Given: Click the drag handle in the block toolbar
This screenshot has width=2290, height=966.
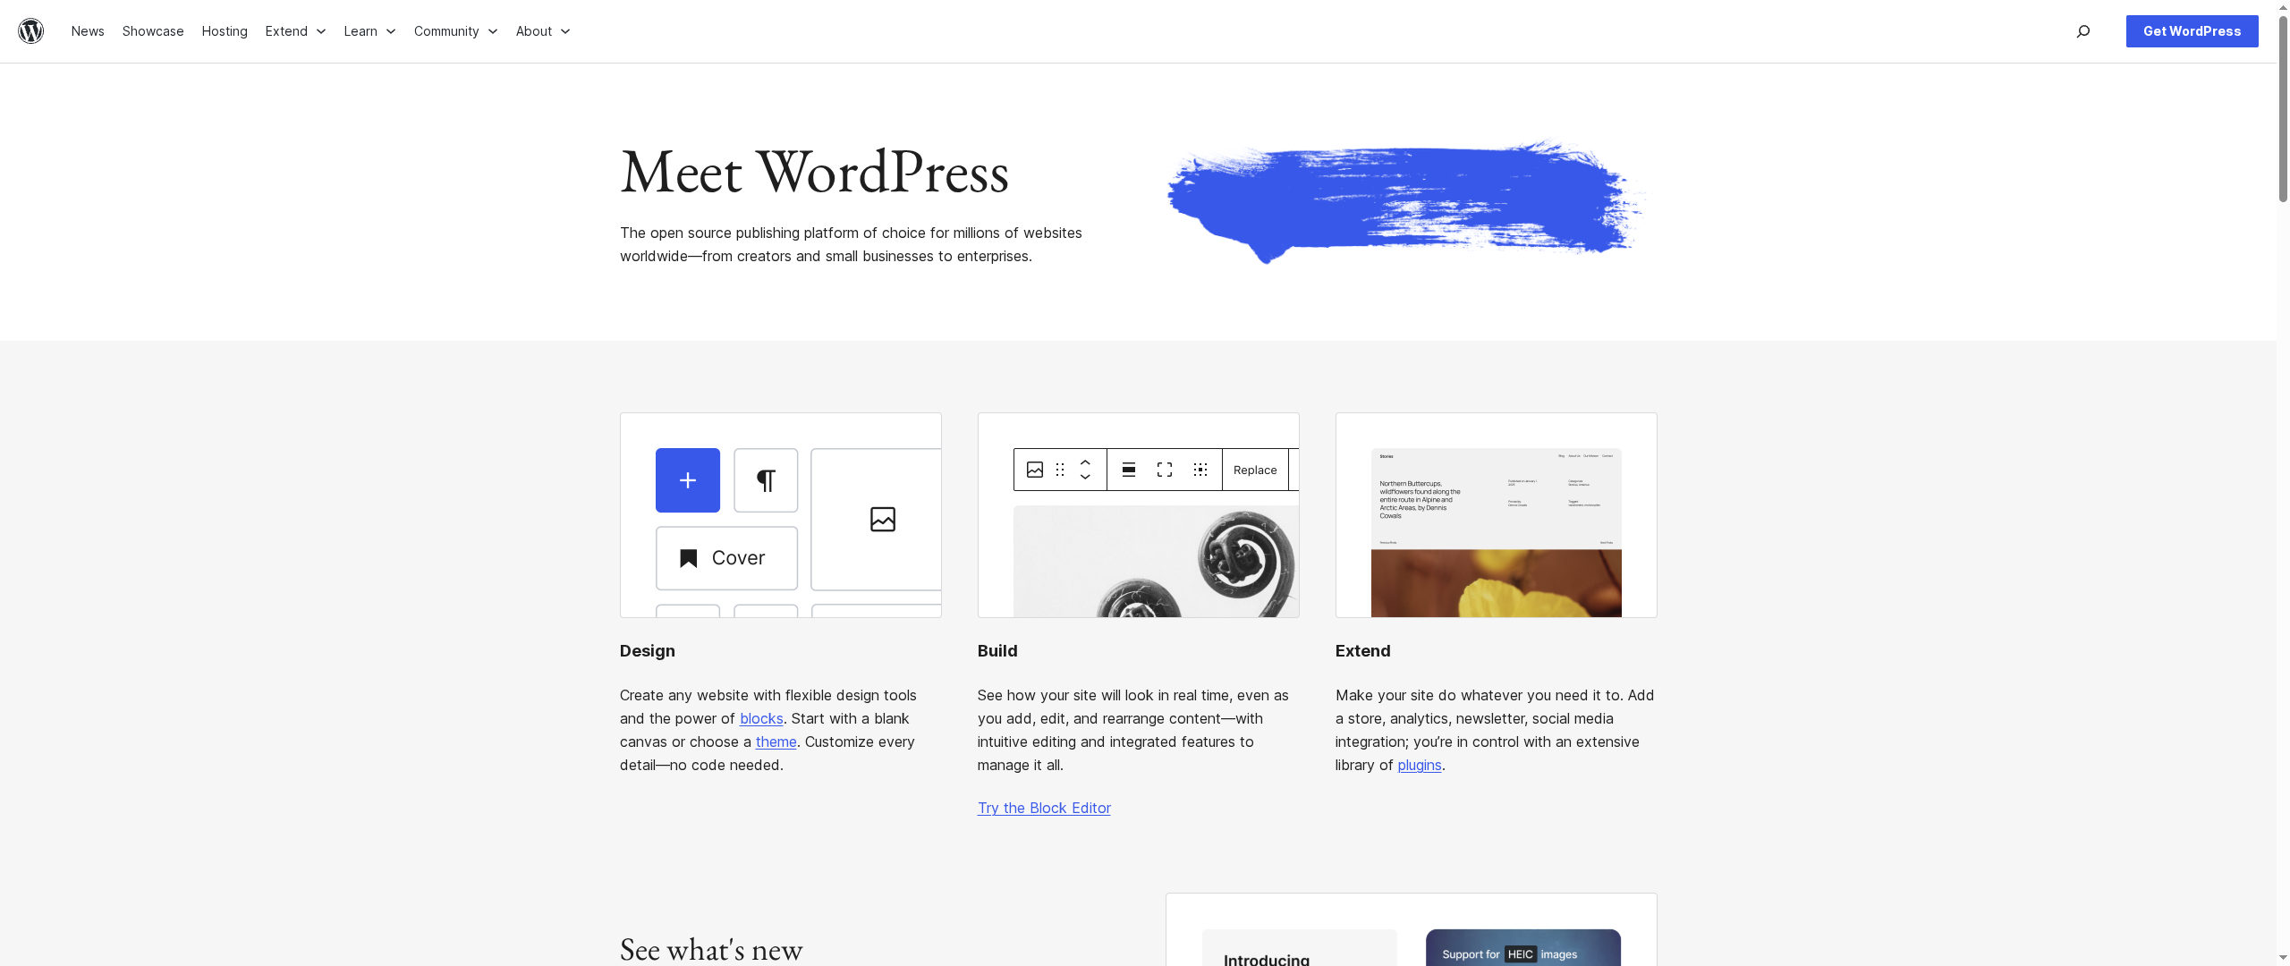Looking at the screenshot, I should tap(1060, 470).
